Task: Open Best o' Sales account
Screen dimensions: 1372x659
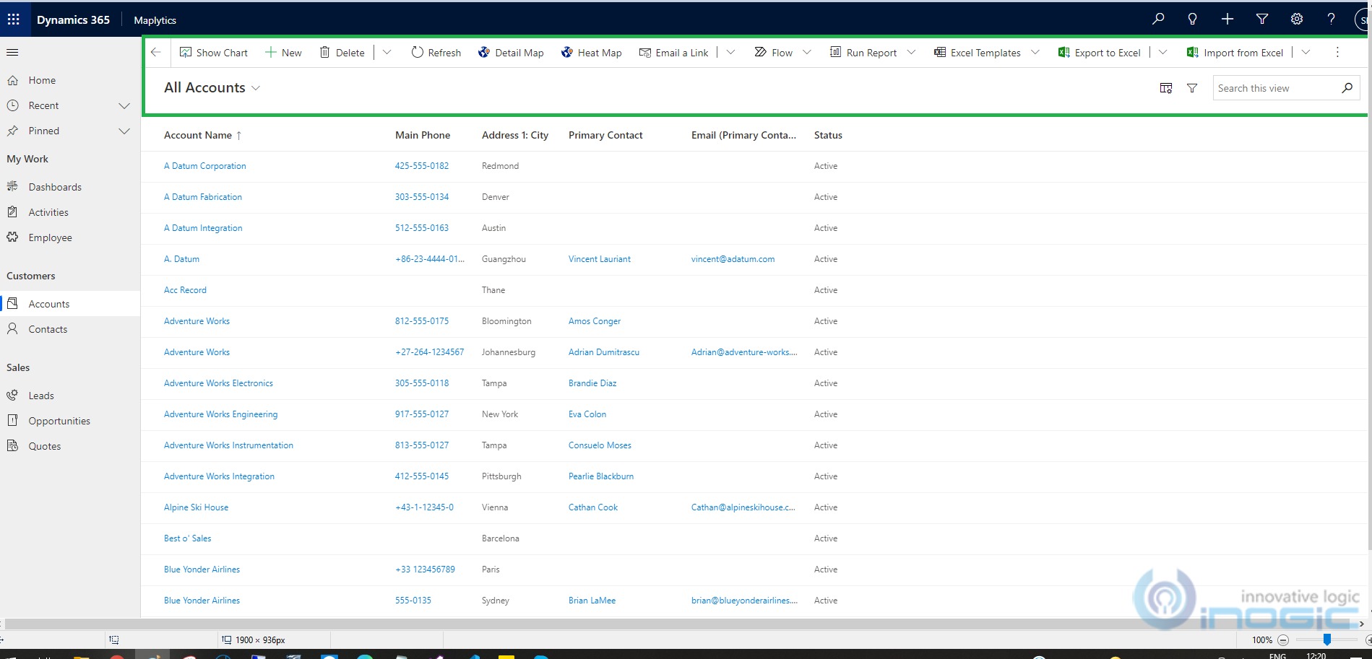Action: pyautogui.click(x=188, y=538)
